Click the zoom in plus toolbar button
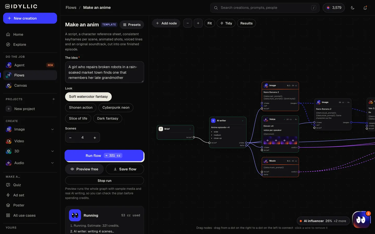The image size is (375, 234). [198, 23]
